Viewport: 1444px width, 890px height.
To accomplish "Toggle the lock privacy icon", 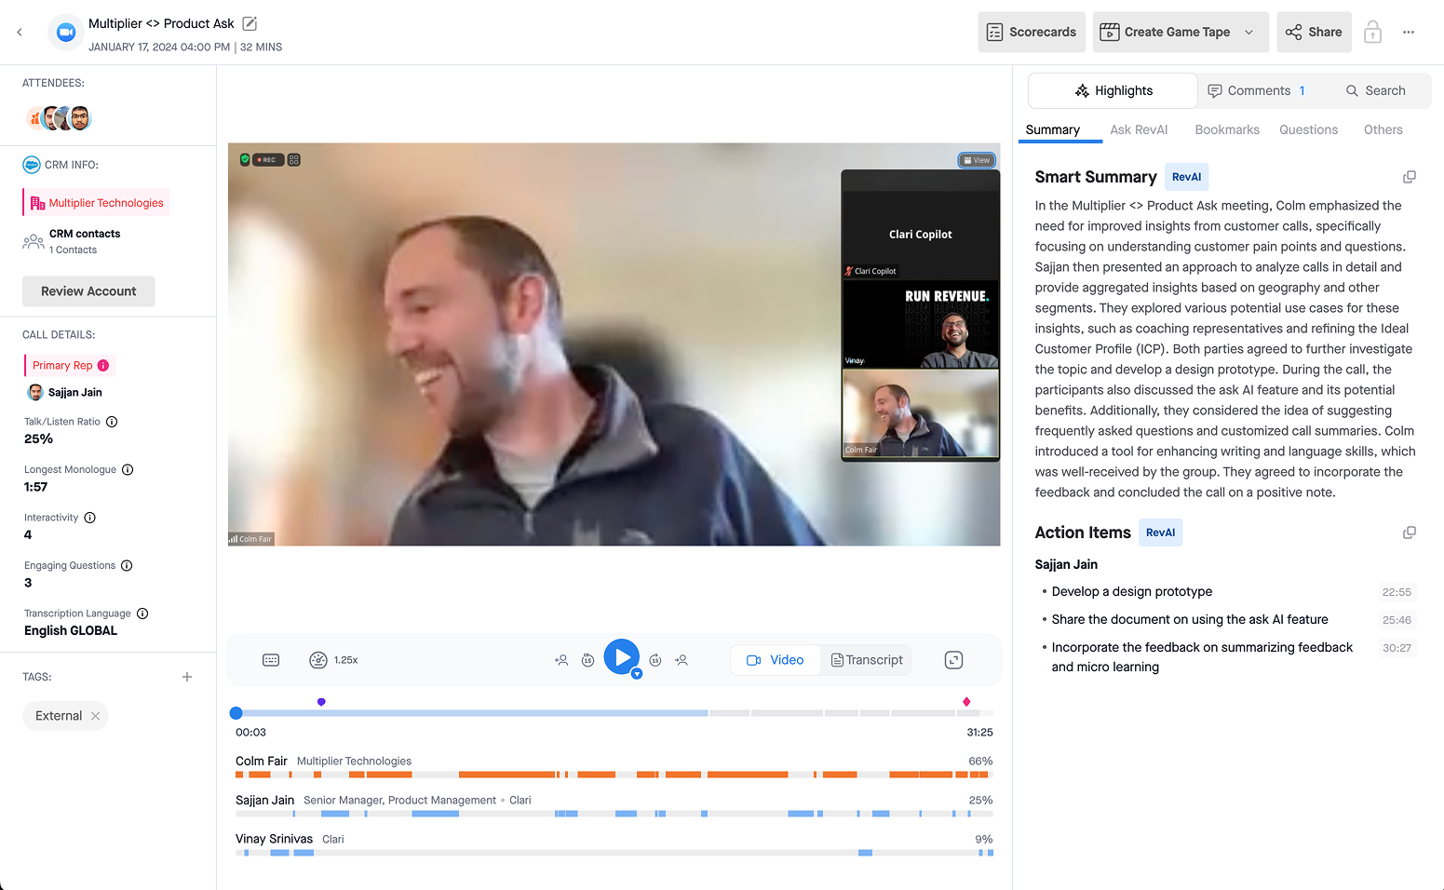I will coord(1372,32).
